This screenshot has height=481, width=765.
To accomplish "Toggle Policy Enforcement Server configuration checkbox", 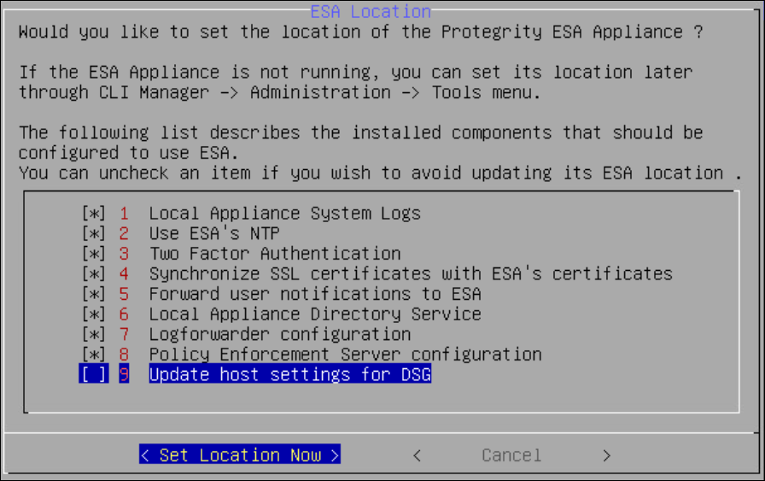I will click(x=94, y=355).
